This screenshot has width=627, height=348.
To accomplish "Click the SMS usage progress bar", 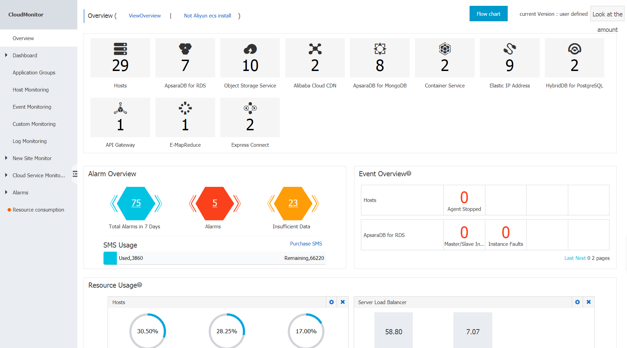I will click(x=214, y=258).
